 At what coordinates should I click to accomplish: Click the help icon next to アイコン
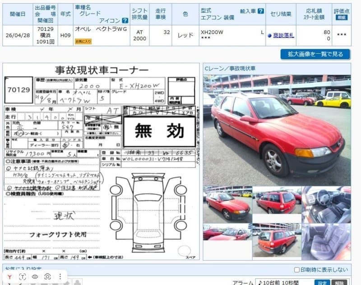(125, 20)
